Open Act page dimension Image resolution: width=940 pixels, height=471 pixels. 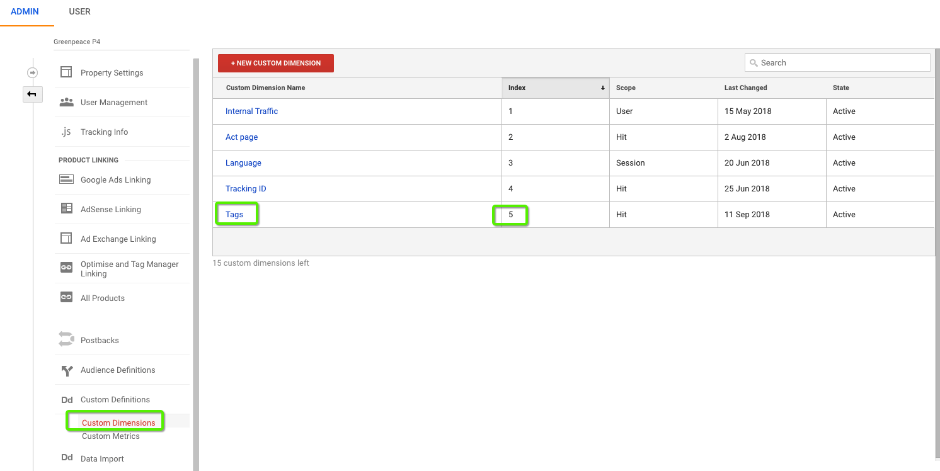pyautogui.click(x=241, y=137)
